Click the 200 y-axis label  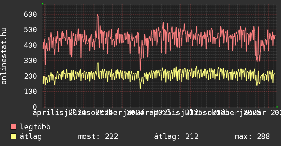(x=30, y=76)
